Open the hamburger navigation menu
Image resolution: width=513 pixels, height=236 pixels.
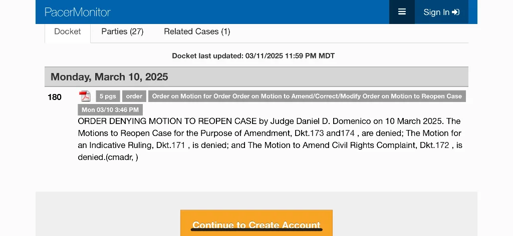(x=402, y=12)
